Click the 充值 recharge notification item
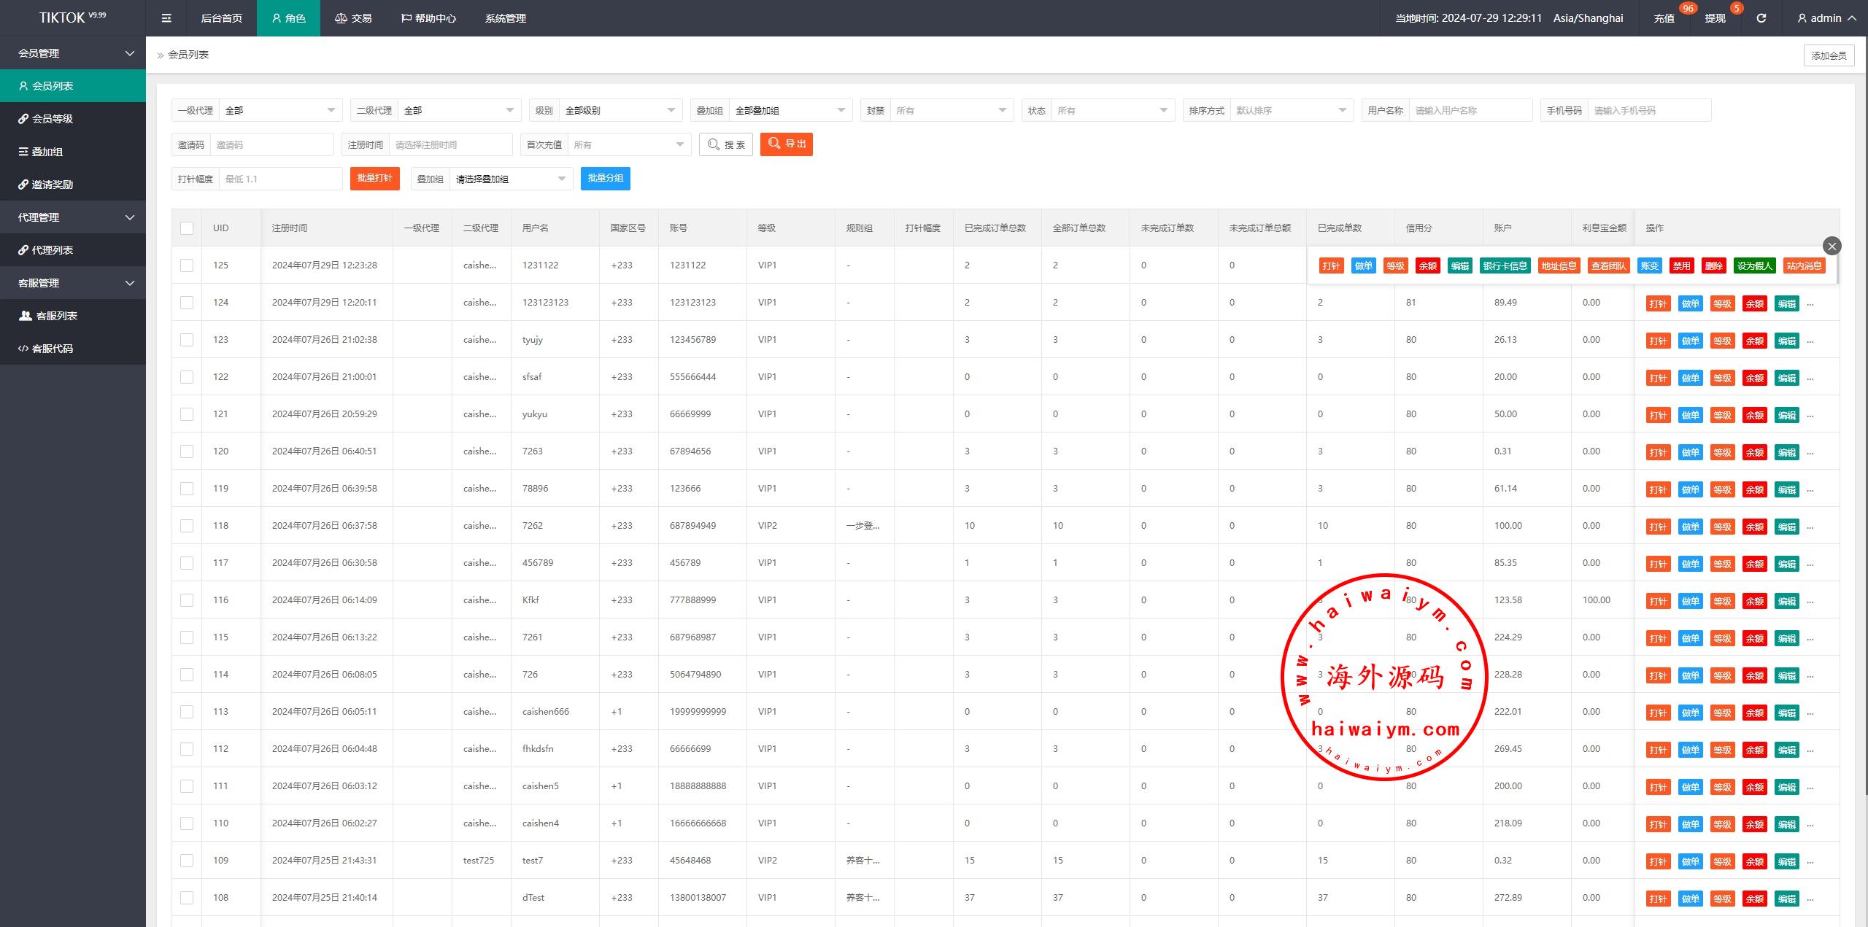This screenshot has width=1868, height=927. pyautogui.click(x=1664, y=18)
